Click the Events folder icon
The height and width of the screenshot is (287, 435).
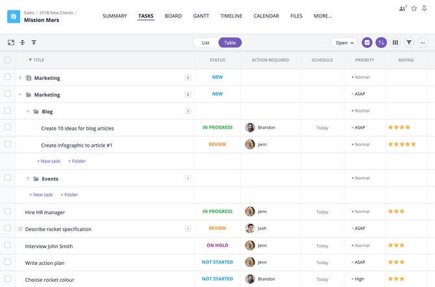tap(36, 179)
